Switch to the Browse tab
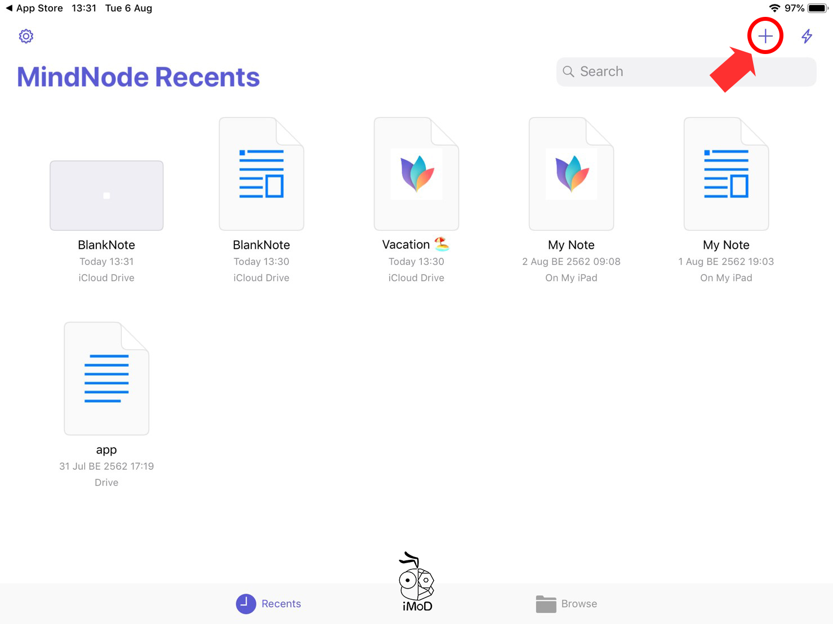Viewport: 833px width, 624px height. [x=566, y=604]
